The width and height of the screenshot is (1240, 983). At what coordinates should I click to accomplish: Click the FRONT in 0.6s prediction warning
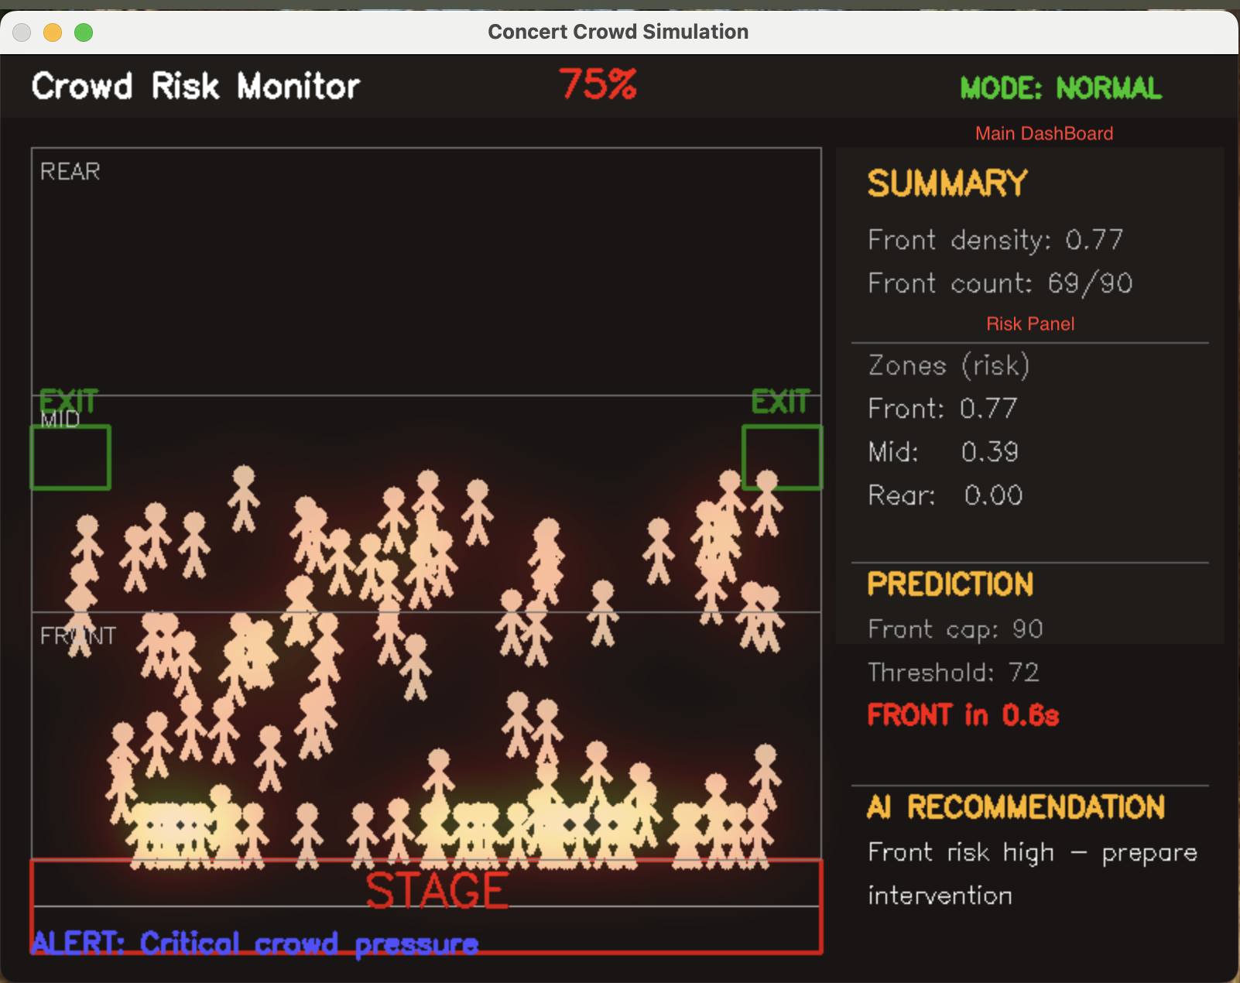(962, 715)
